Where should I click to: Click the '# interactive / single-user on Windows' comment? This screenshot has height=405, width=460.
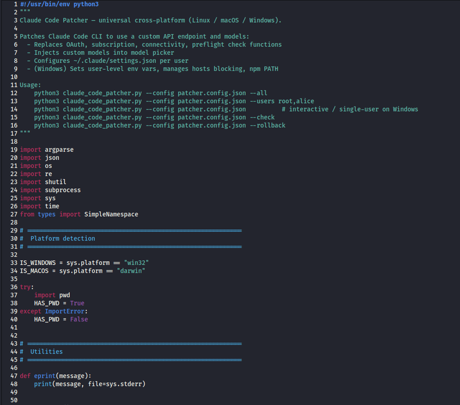(350, 109)
